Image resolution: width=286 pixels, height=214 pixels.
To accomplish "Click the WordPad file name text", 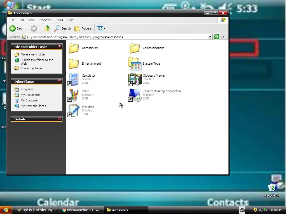I will tap(88, 107).
